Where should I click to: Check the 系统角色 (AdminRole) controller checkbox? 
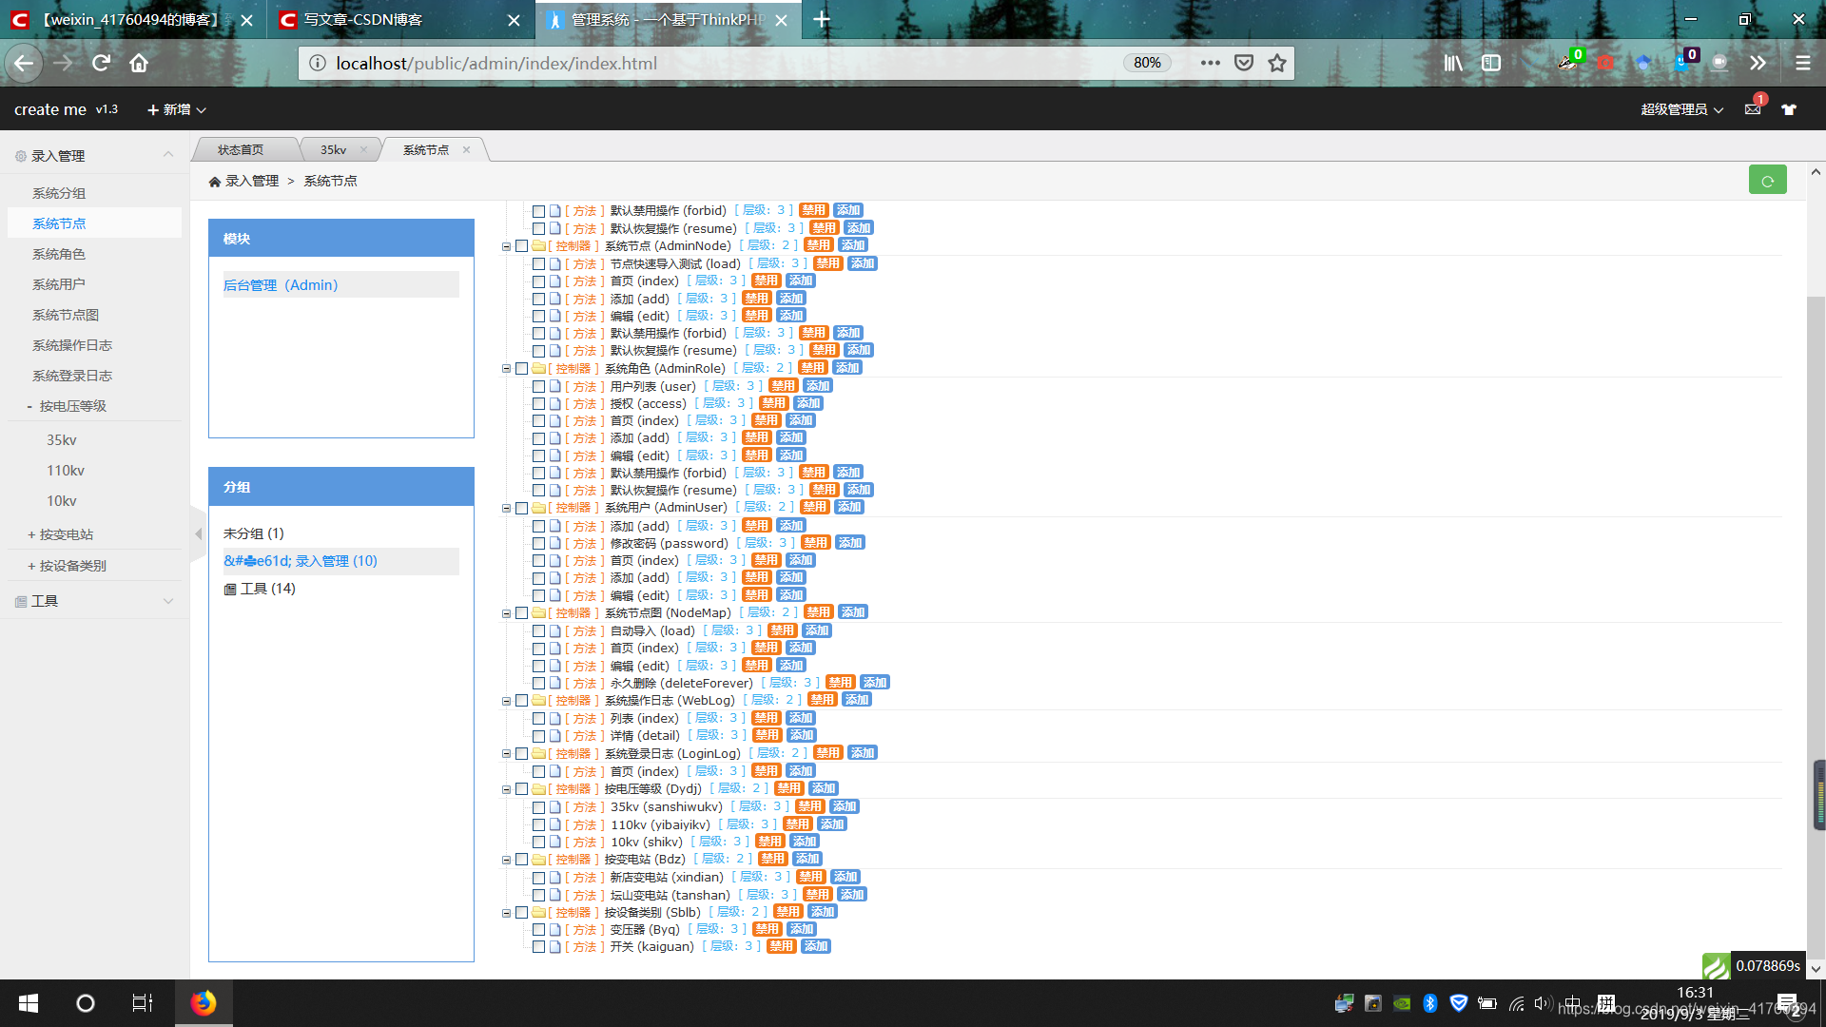[x=522, y=369]
